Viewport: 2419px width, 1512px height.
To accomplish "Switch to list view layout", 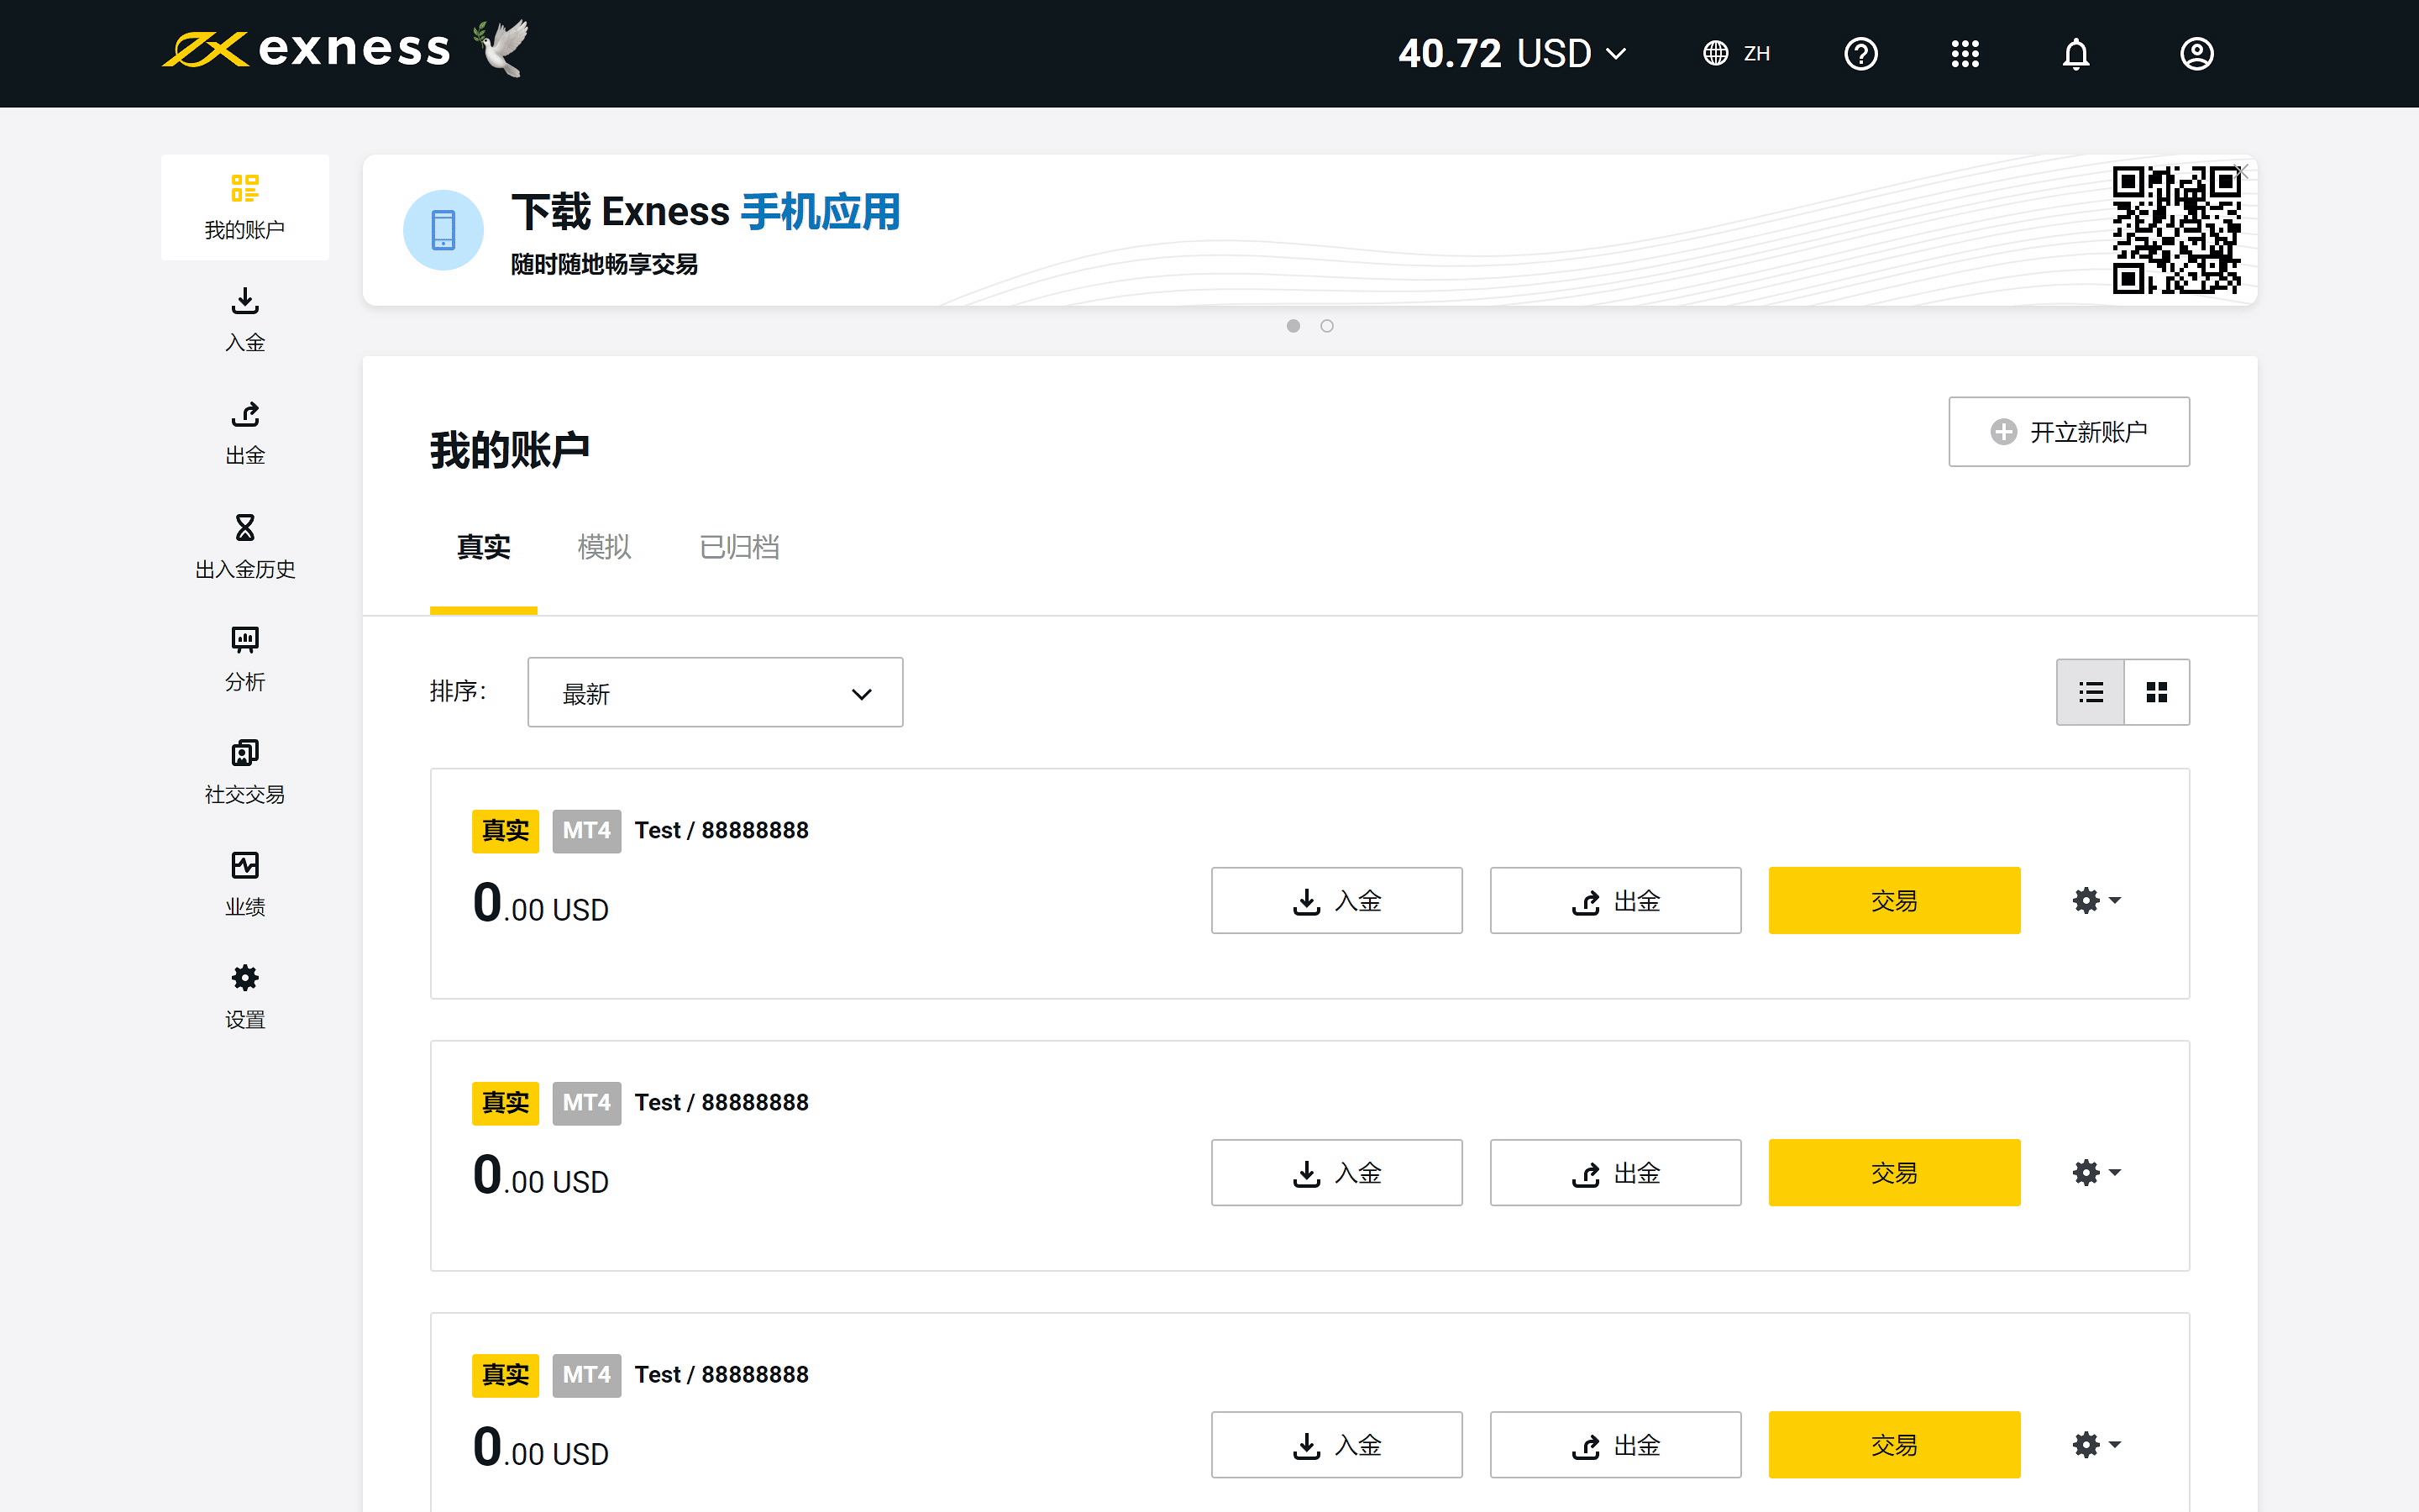I will point(2090,692).
